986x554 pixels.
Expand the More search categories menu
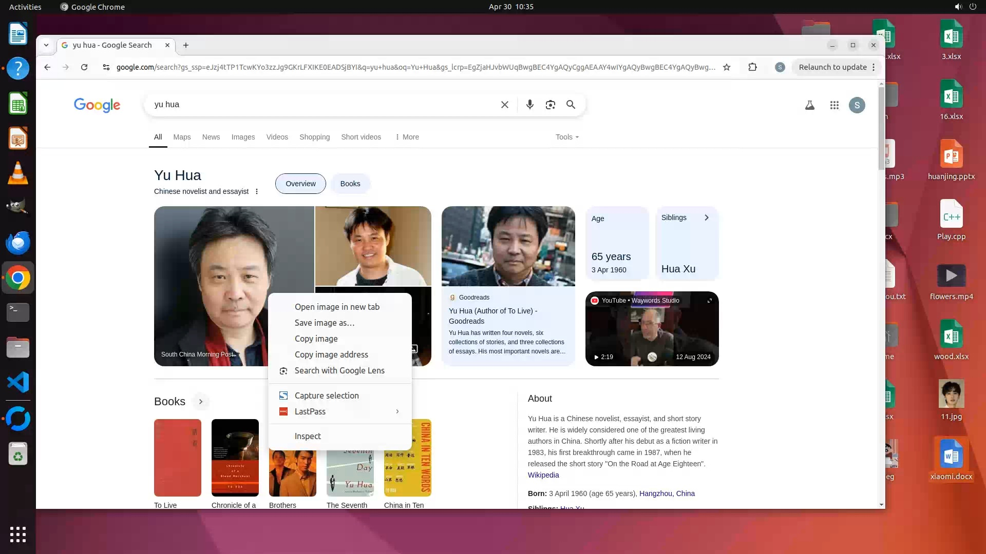(x=407, y=137)
